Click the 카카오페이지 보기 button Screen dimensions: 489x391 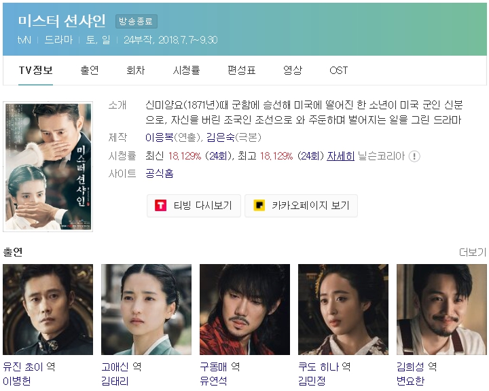[302, 206]
